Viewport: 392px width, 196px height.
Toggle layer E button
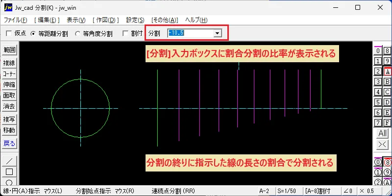[x=387, y=113]
